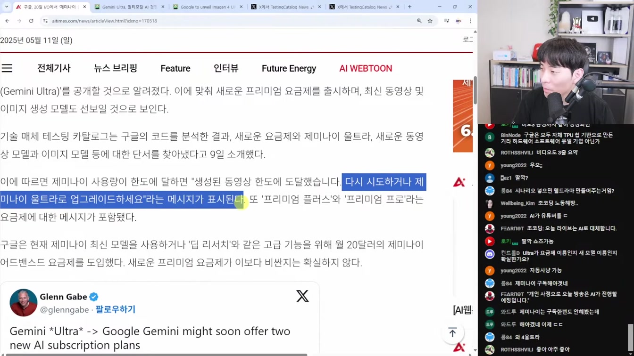Click the scroll-to-top arrow button

[x=452, y=332]
